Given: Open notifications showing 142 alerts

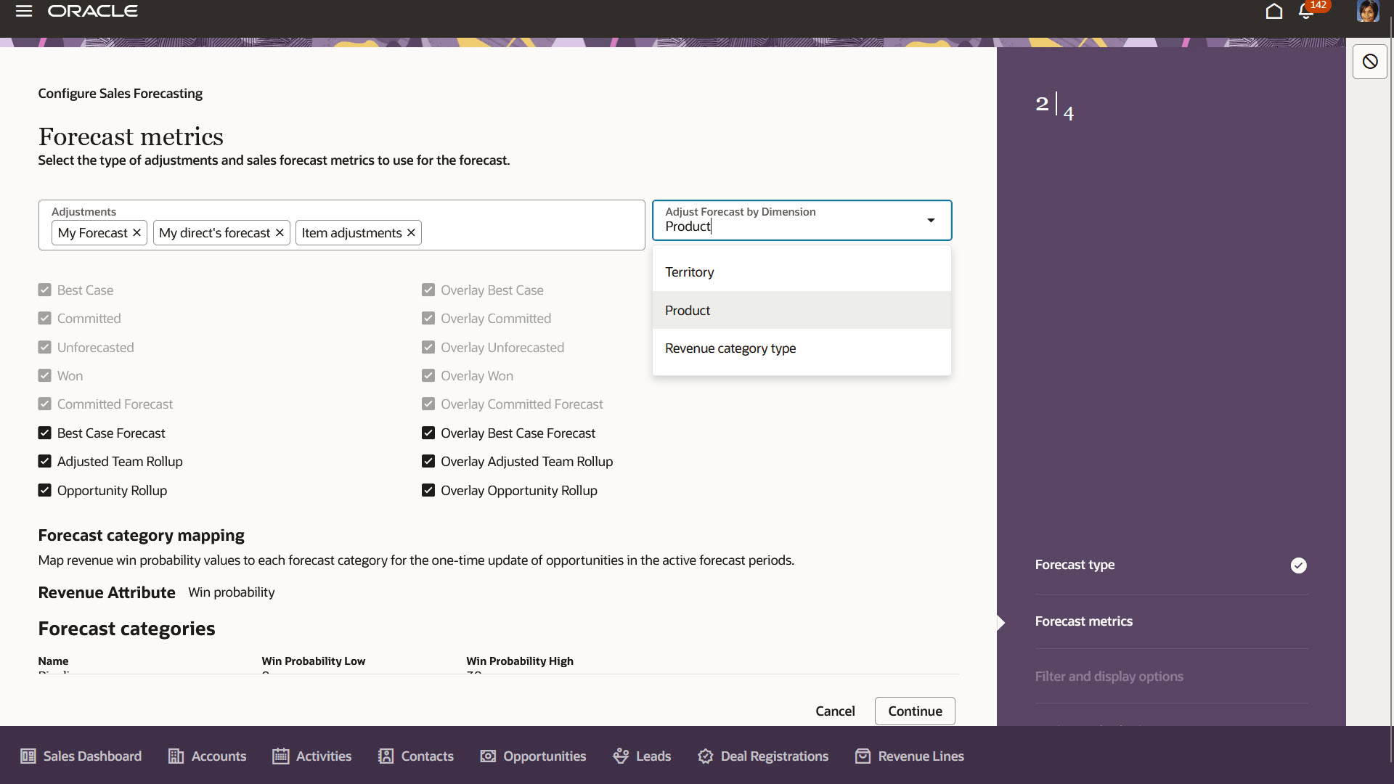Looking at the screenshot, I should tap(1307, 13).
